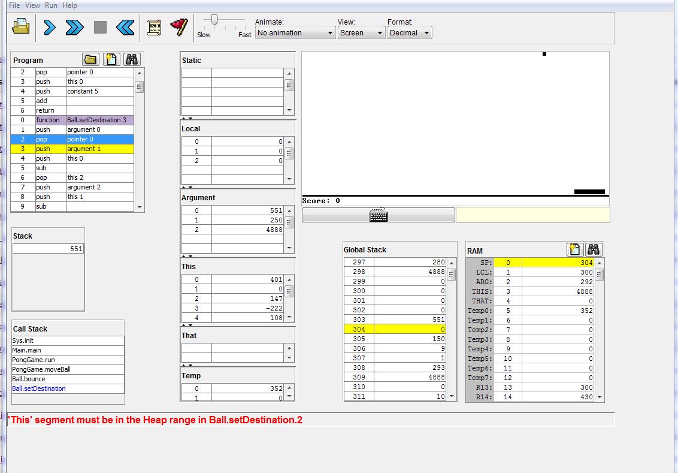This screenshot has height=473, width=678.
Task: Reset the program with rewind arrows
Action: [x=125, y=27]
